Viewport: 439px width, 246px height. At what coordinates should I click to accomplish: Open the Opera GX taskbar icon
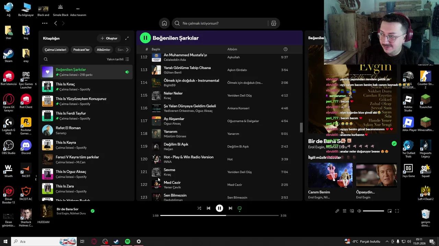94,242
